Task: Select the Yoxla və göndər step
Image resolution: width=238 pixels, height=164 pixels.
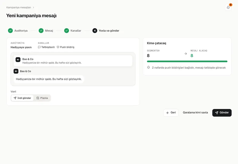Action: pos(106,31)
